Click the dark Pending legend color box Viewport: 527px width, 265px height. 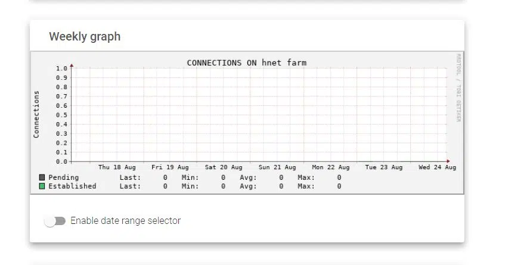coord(42,177)
